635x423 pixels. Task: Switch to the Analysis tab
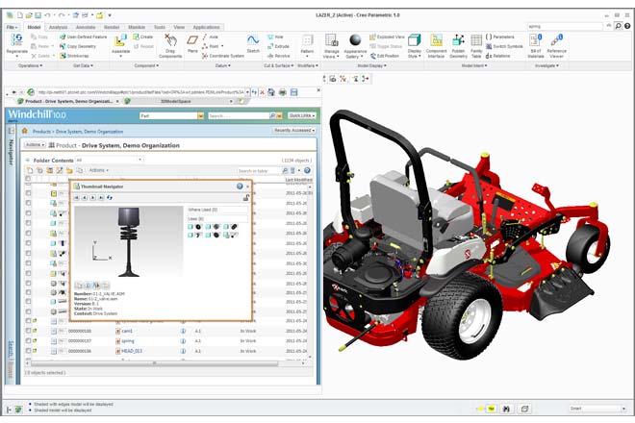58,27
